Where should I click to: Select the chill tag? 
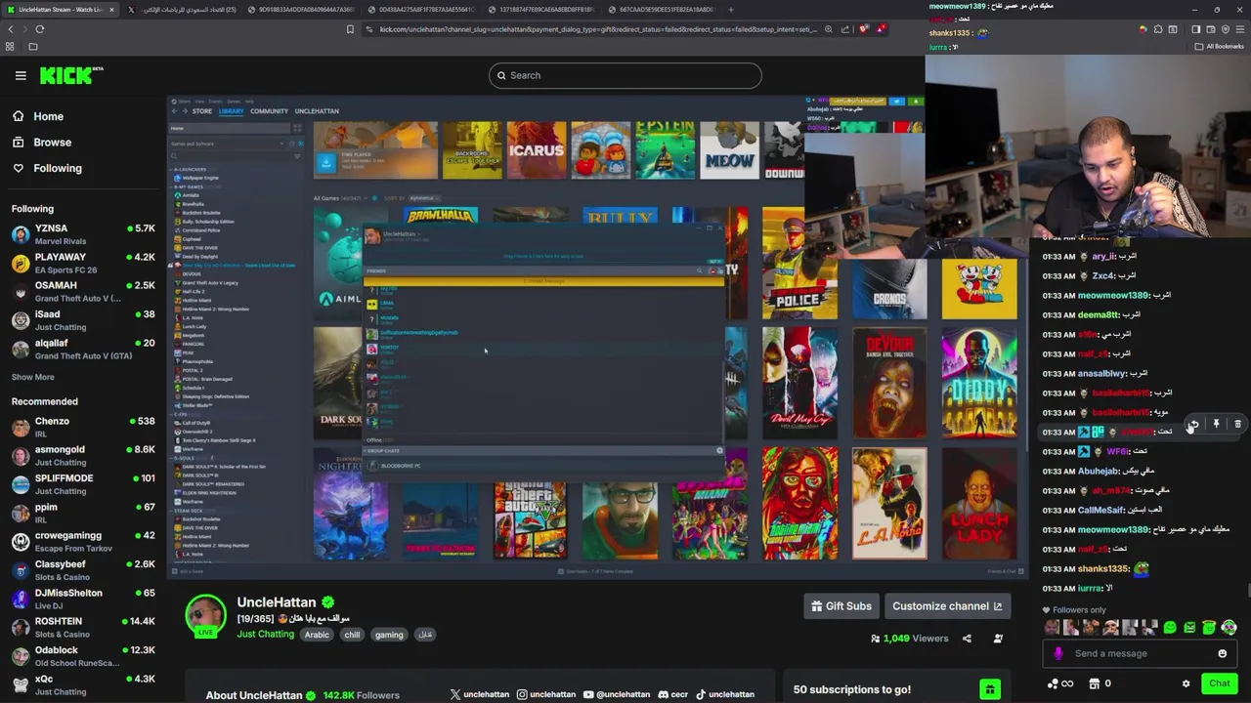click(352, 635)
